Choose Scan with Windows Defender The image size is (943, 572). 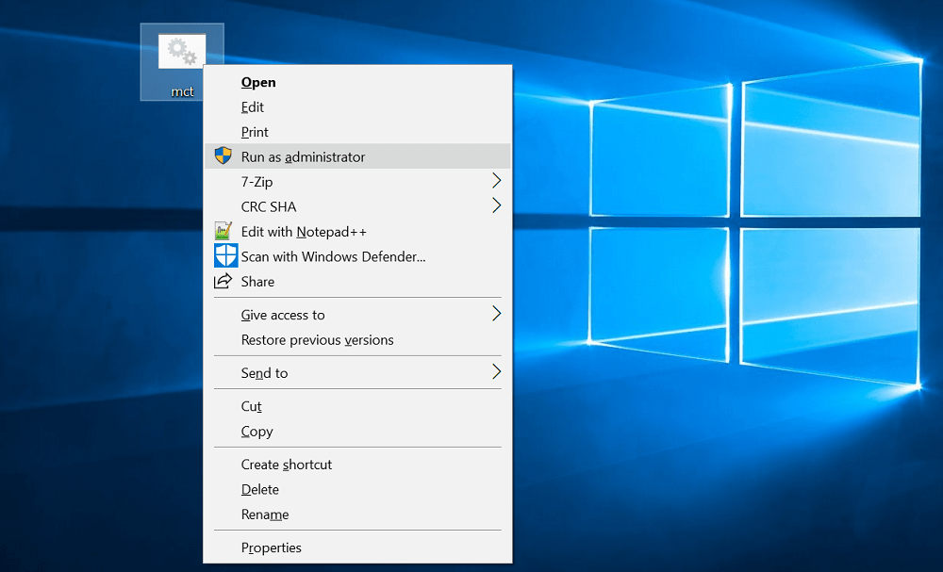click(357, 256)
